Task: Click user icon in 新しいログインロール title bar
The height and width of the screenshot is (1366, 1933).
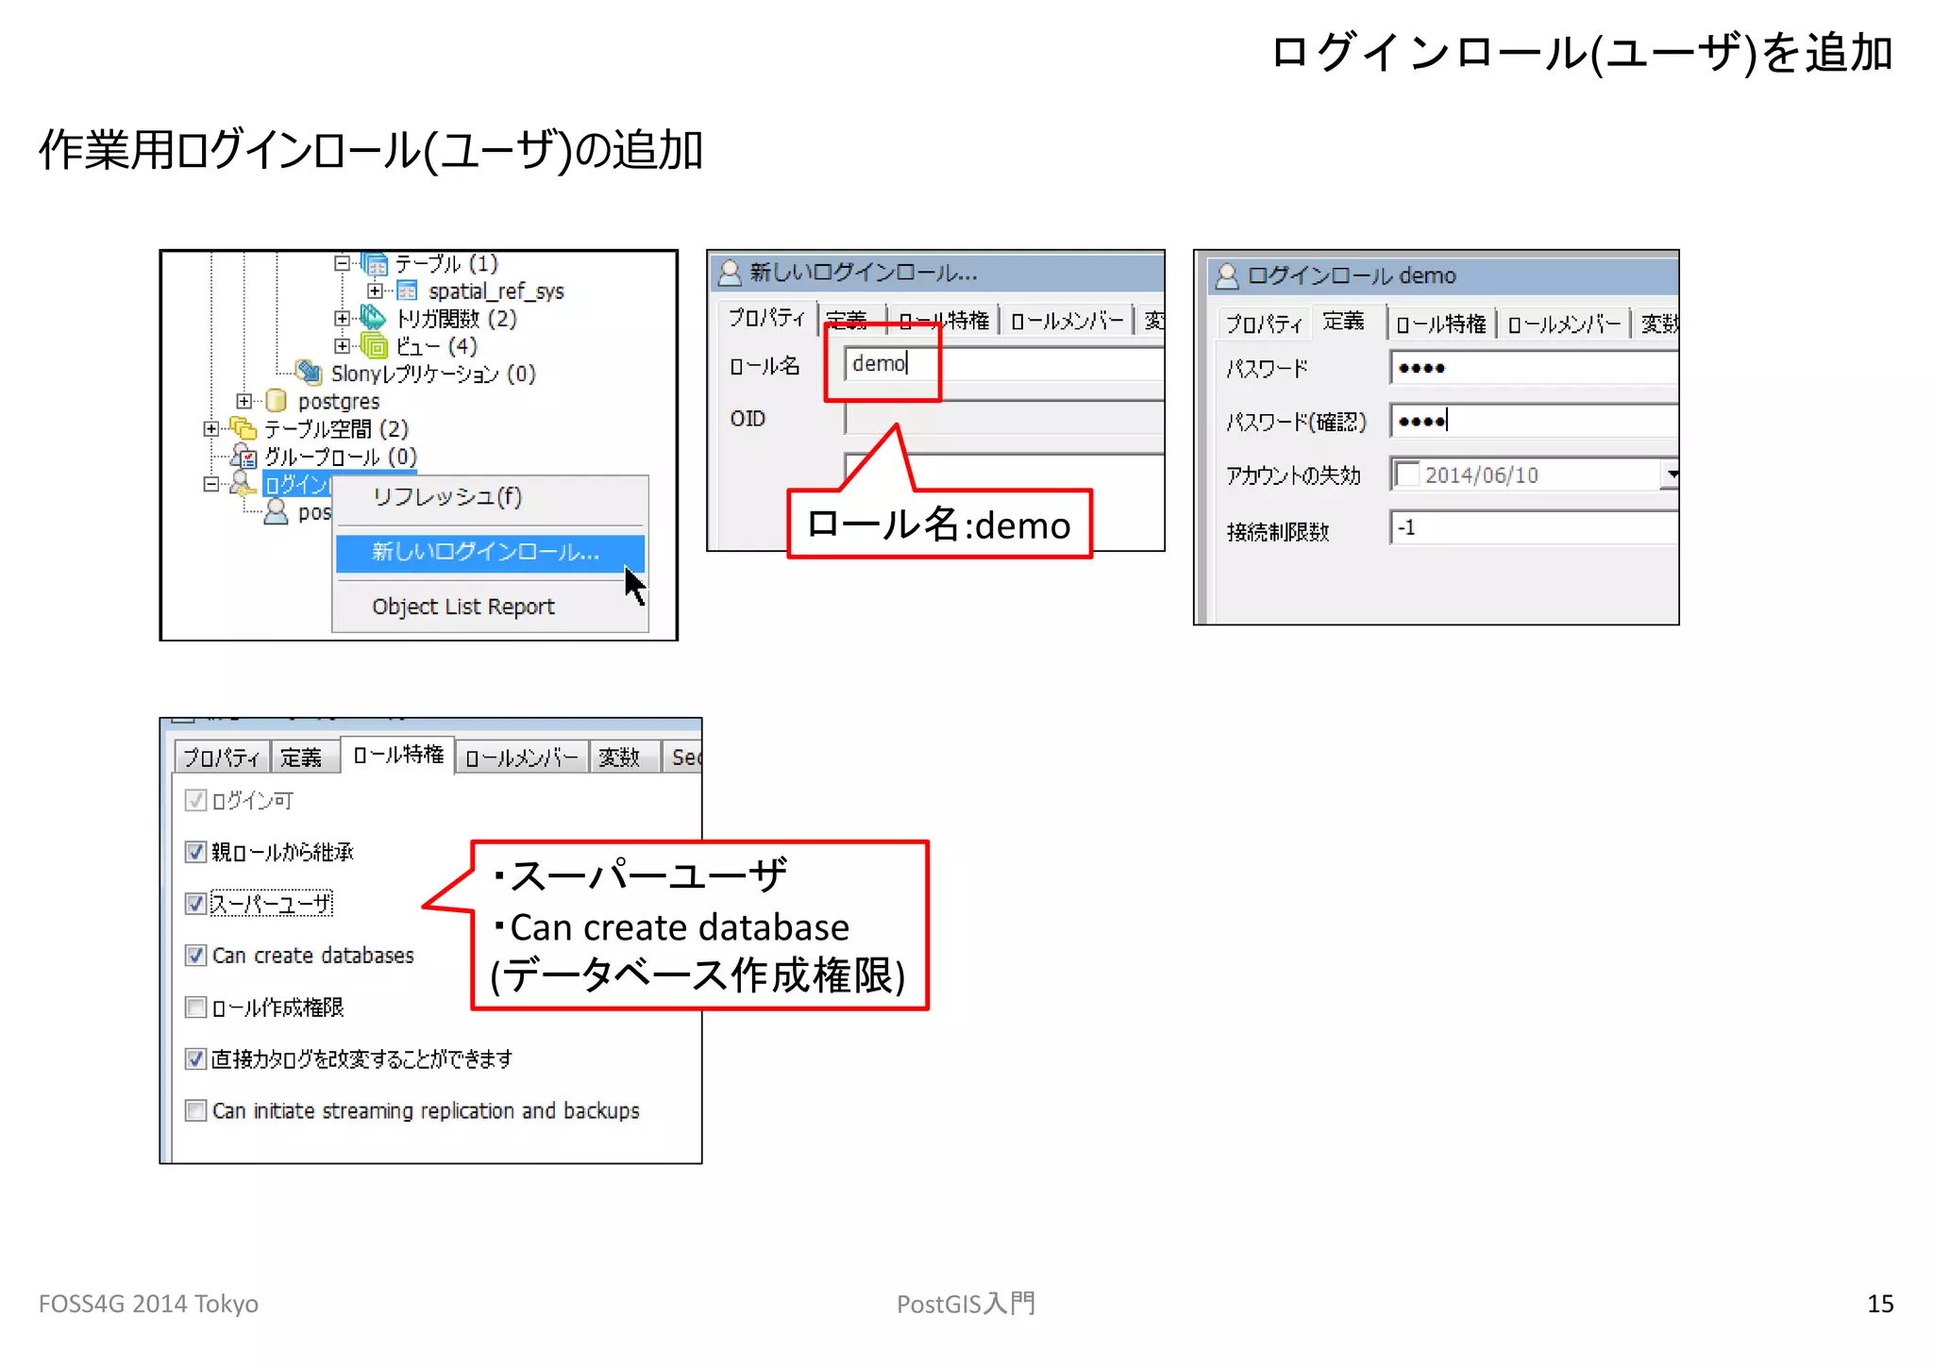Action: 730,273
